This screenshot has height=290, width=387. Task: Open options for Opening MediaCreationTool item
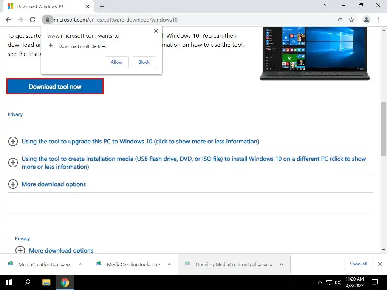point(282,264)
